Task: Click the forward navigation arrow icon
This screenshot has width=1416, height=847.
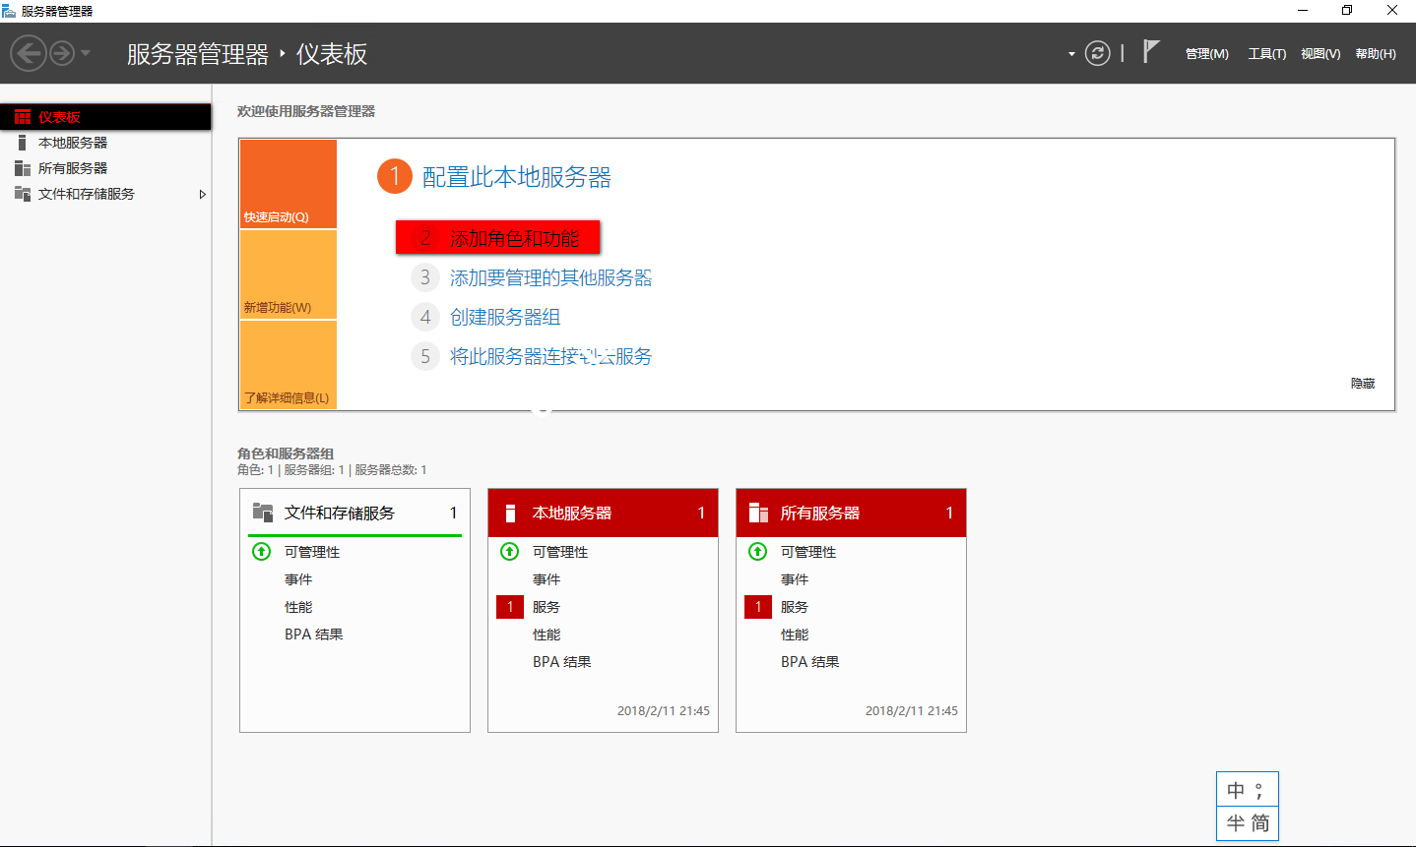Action: (62, 53)
